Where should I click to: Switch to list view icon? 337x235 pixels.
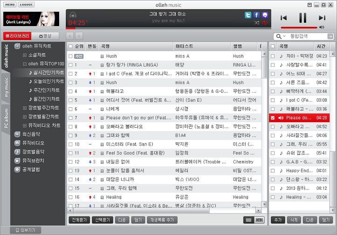tap(248, 220)
